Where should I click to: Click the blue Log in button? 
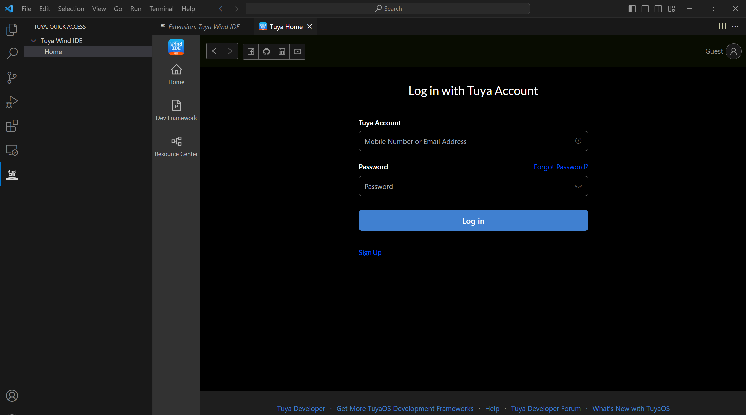[473, 220]
